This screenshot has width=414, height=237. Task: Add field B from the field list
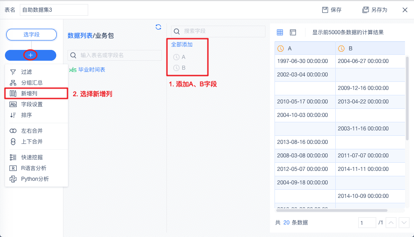[180, 68]
